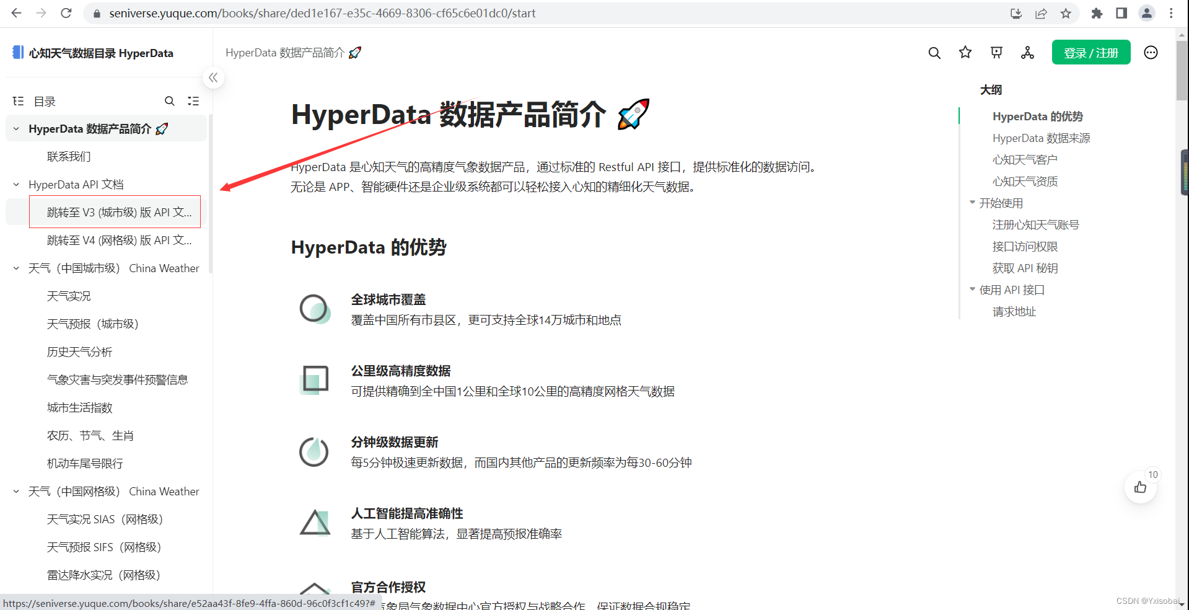
Task: Open 雷达降水实况（网格级）sidebar item
Action: [x=103, y=575]
